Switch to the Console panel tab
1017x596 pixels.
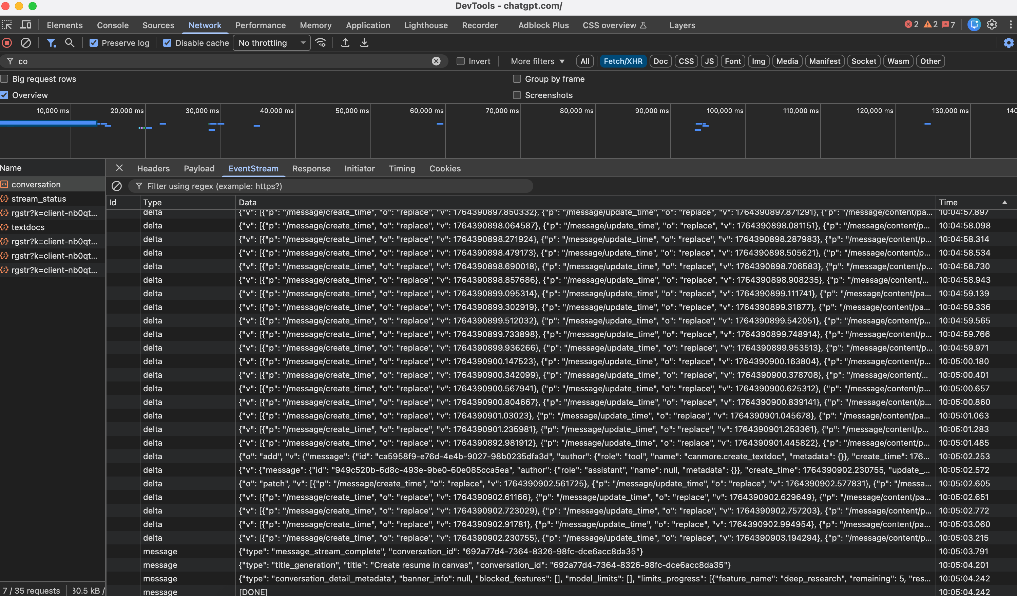113,25
